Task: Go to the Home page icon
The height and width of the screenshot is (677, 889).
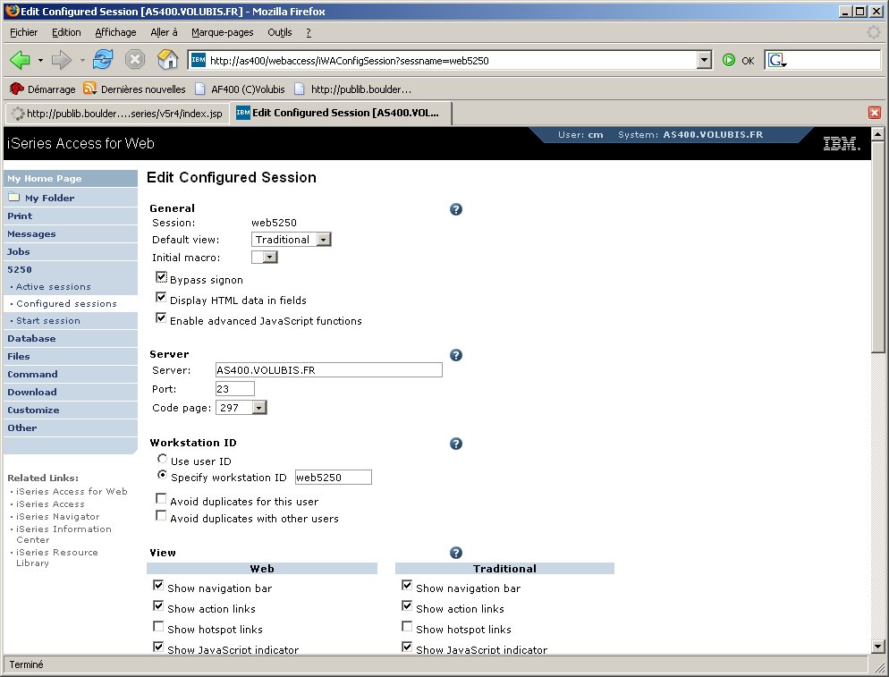Action: [x=167, y=60]
